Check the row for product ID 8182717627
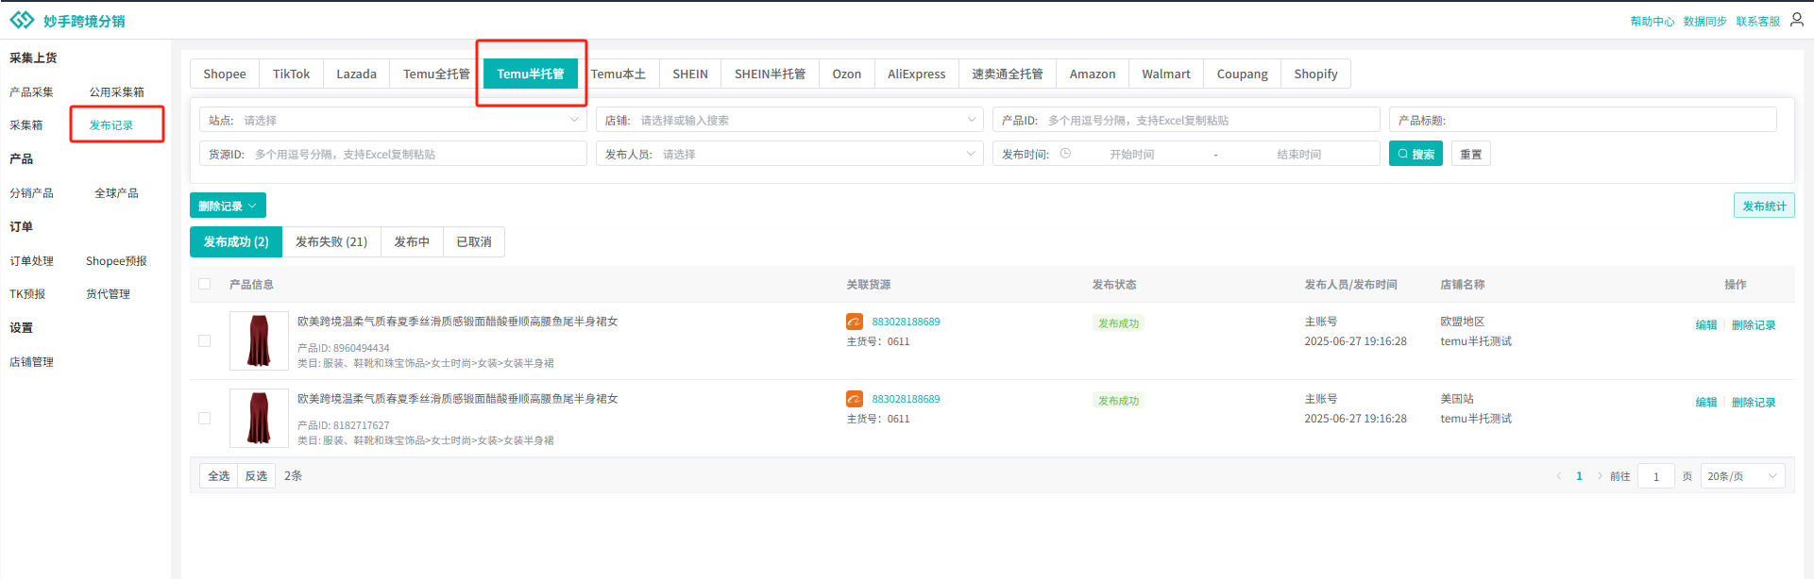The image size is (1814, 579). tap(205, 418)
